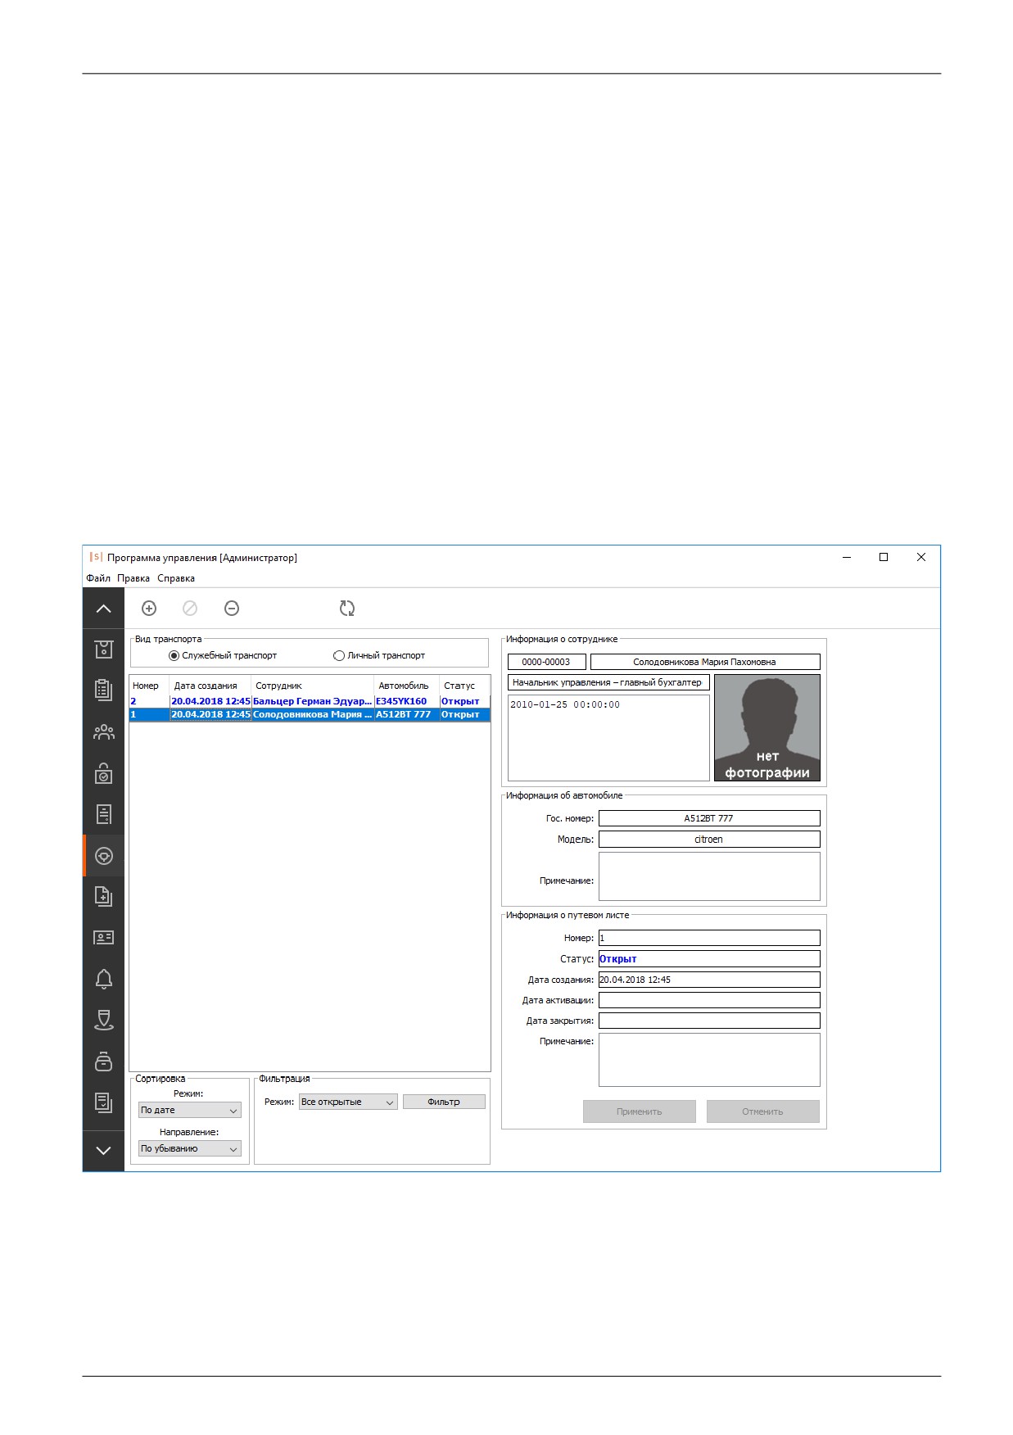1013x1435 pixels.
Task: Sort by the Дата создания column header
Action: point(210,686)
